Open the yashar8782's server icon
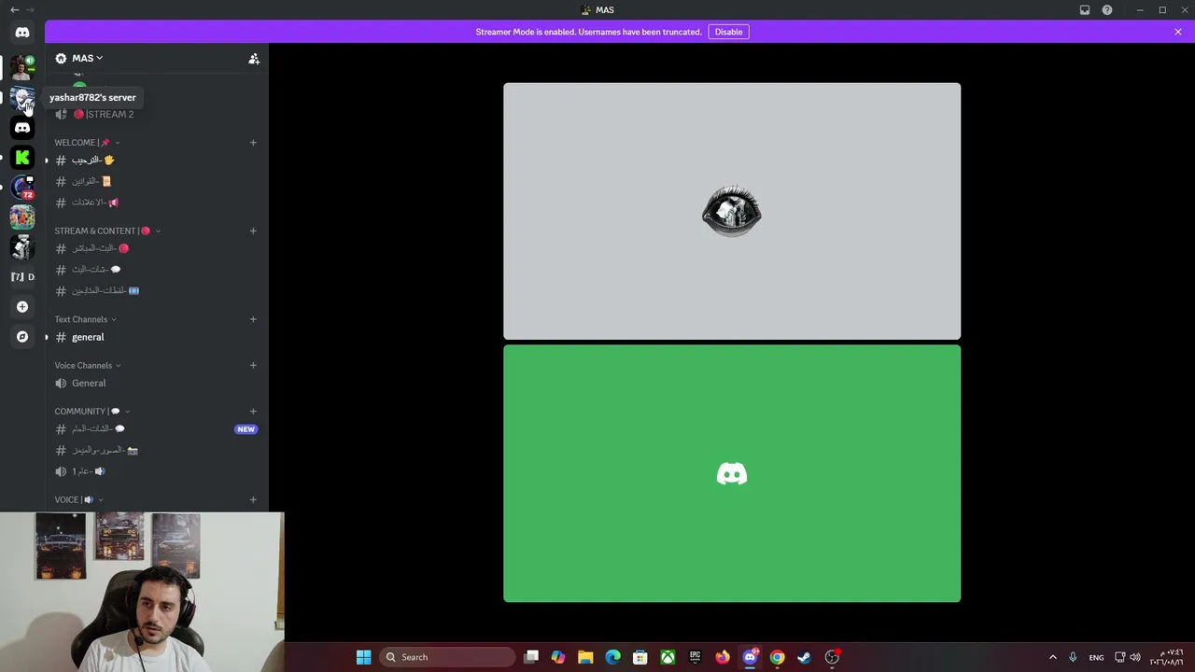Screen dimensions: 1195x672 [22, 98]
